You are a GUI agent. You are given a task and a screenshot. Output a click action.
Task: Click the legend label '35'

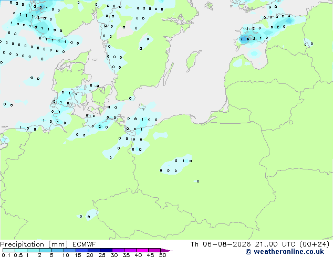click(x=126, y=255)
